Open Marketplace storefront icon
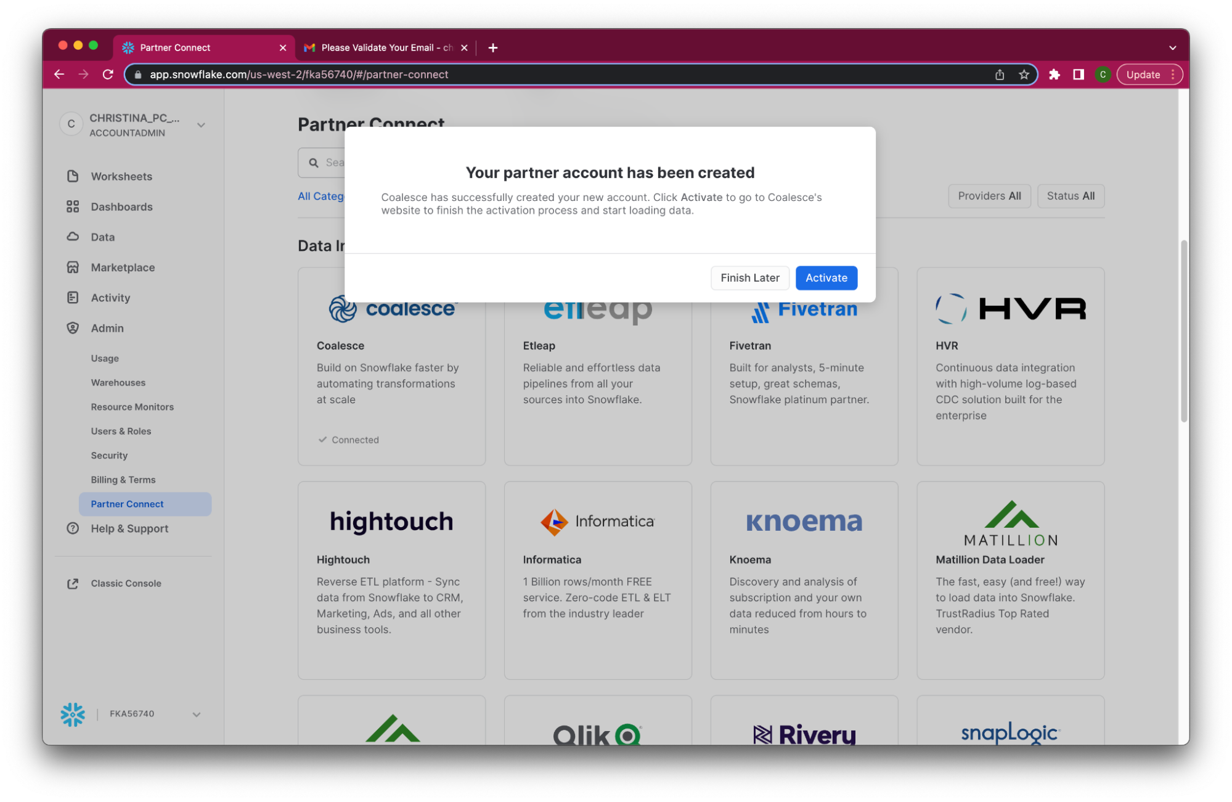The image size is (1232, 802). [x=73, y=268]
